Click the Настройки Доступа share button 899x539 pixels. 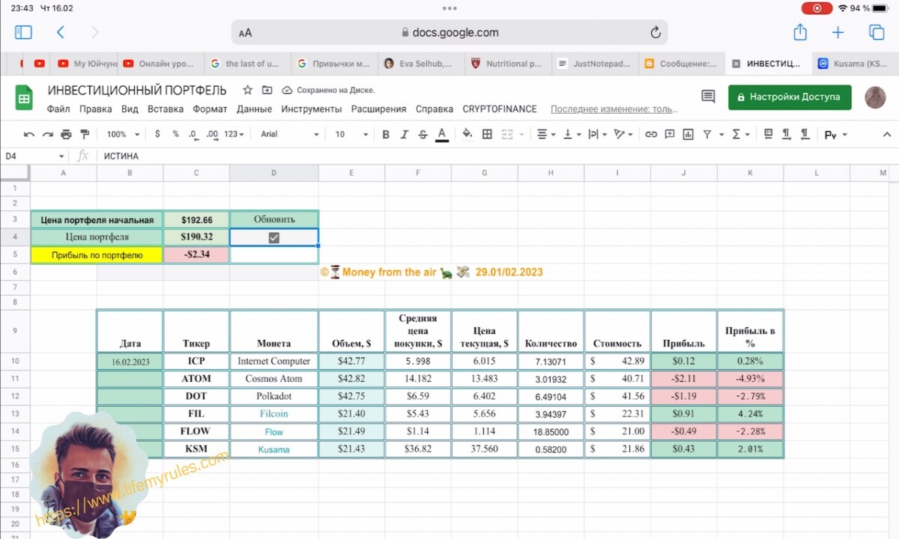click(x=790, y=97)
